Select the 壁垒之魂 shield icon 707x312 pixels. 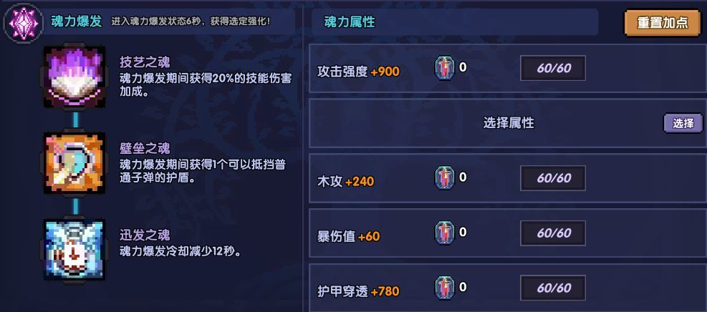click(x=76, y=164)
